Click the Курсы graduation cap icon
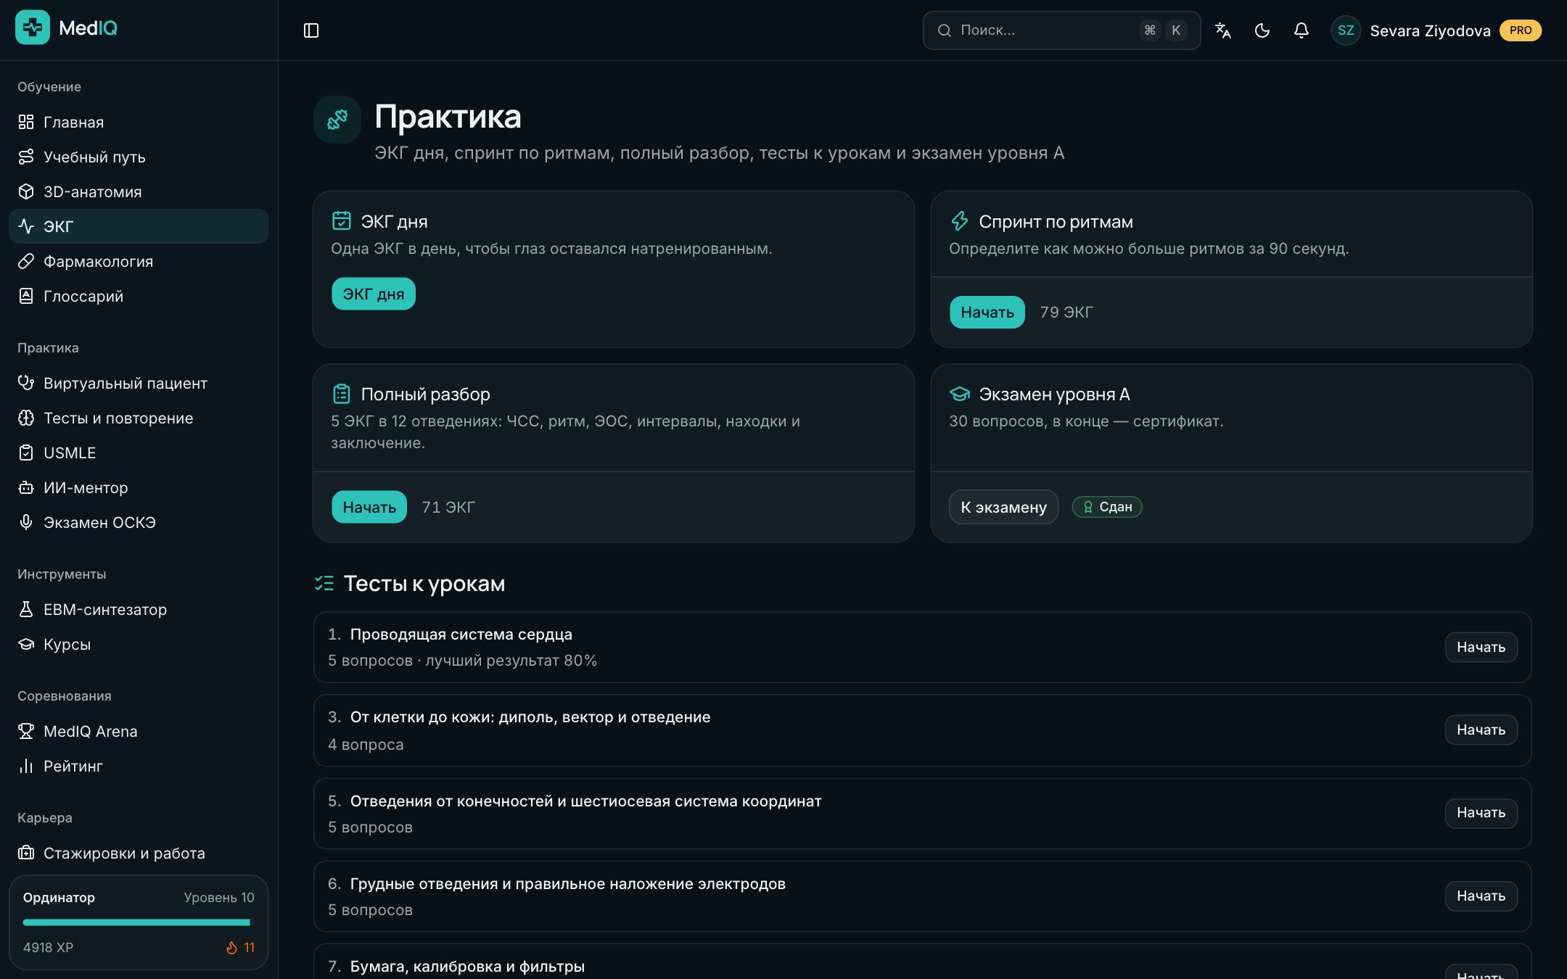The width and height of the screenshot is (1567, 979). (x=26, y=644)
